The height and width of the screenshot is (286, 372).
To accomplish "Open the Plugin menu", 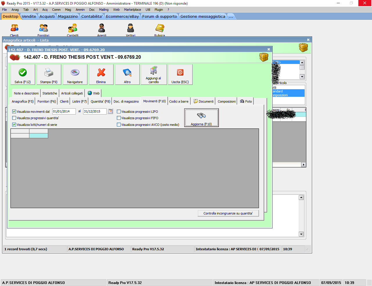I will click(x=159, y=10).
